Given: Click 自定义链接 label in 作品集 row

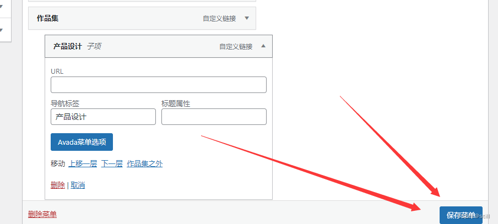Looking at the screenshot, I should coord(219,18).
